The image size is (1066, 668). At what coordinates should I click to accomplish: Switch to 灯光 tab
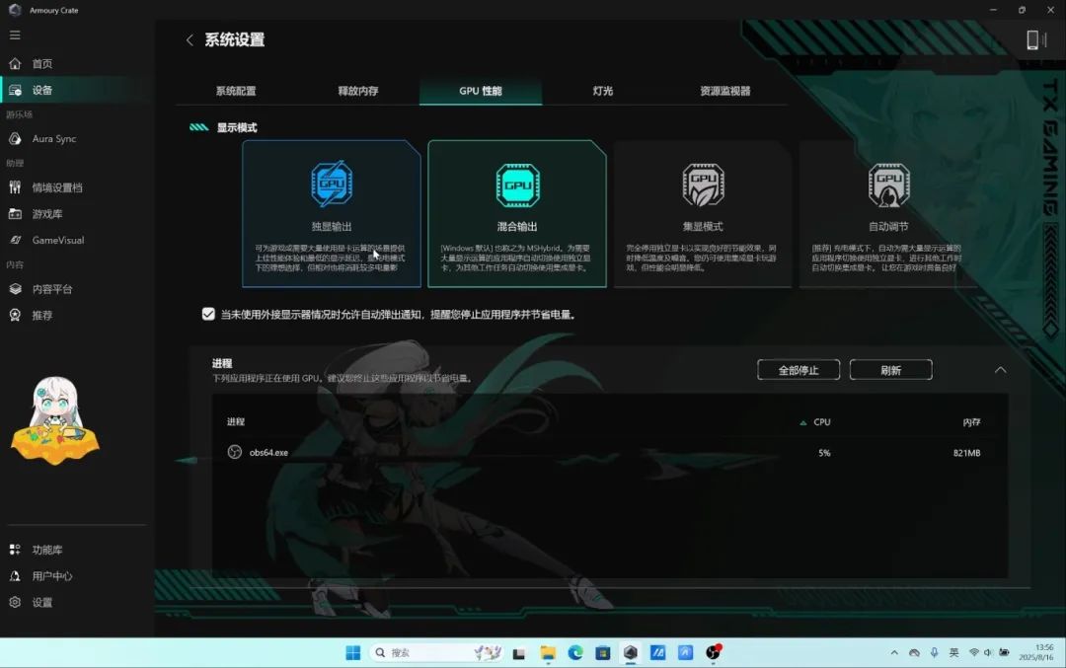pyautogui.click(x=603, y=91)
